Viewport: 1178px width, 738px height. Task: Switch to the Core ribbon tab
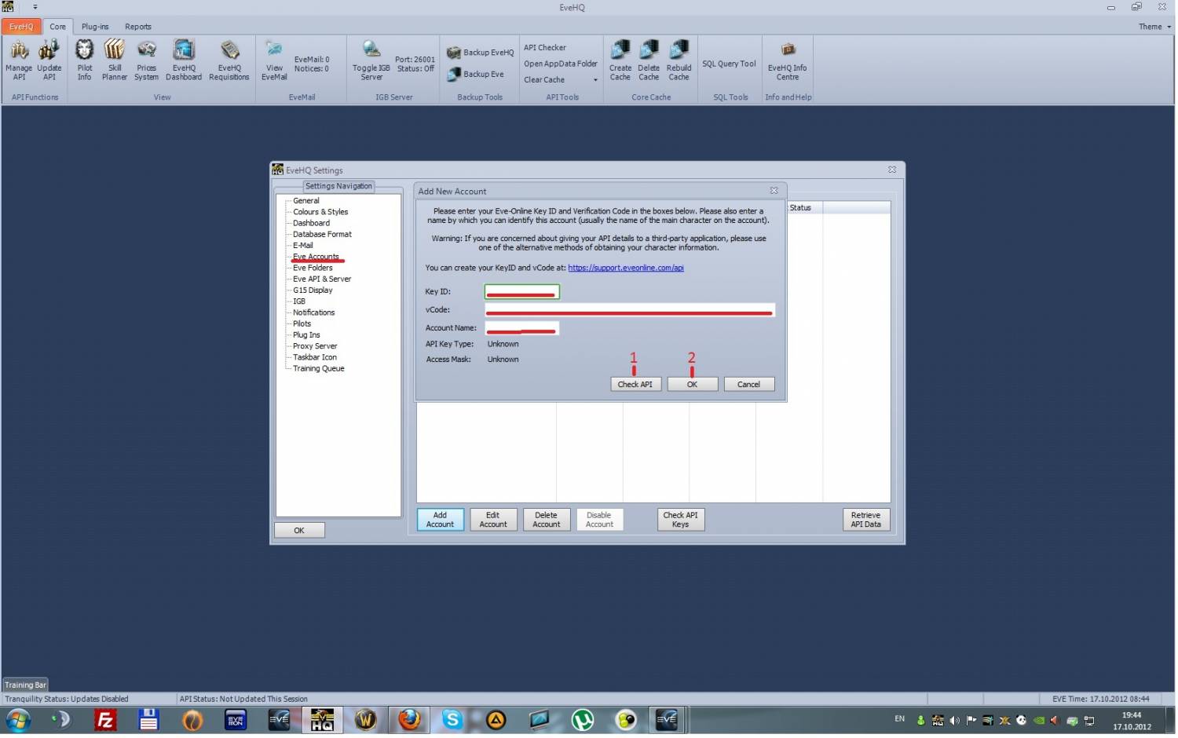pos(58,27)
